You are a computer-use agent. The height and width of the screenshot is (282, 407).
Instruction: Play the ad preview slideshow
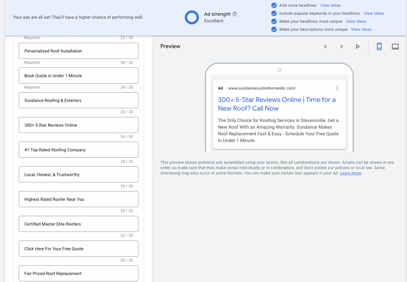tap(358, 46)
